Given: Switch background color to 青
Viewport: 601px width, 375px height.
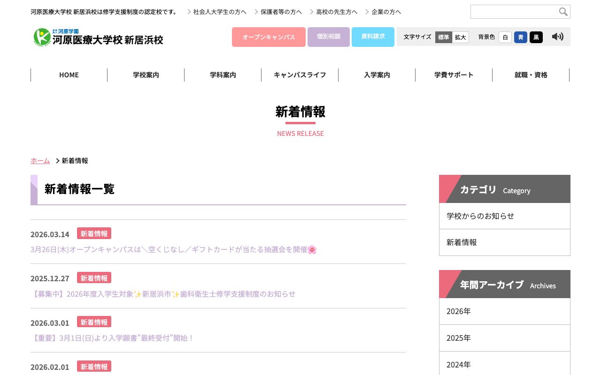Looking at the screenshot, I should tap(520, 37).
